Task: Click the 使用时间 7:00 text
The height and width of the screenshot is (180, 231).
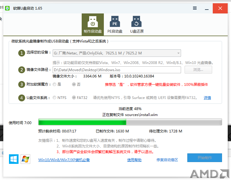Action: click(20, 123)
